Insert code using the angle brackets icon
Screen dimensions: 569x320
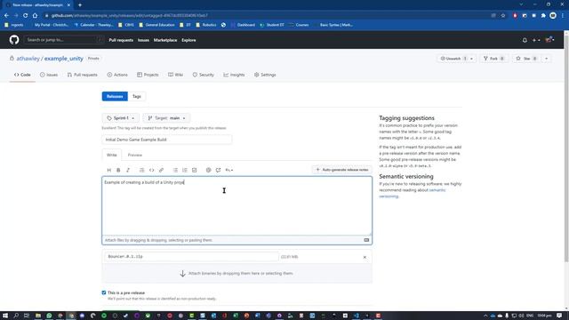152,170
